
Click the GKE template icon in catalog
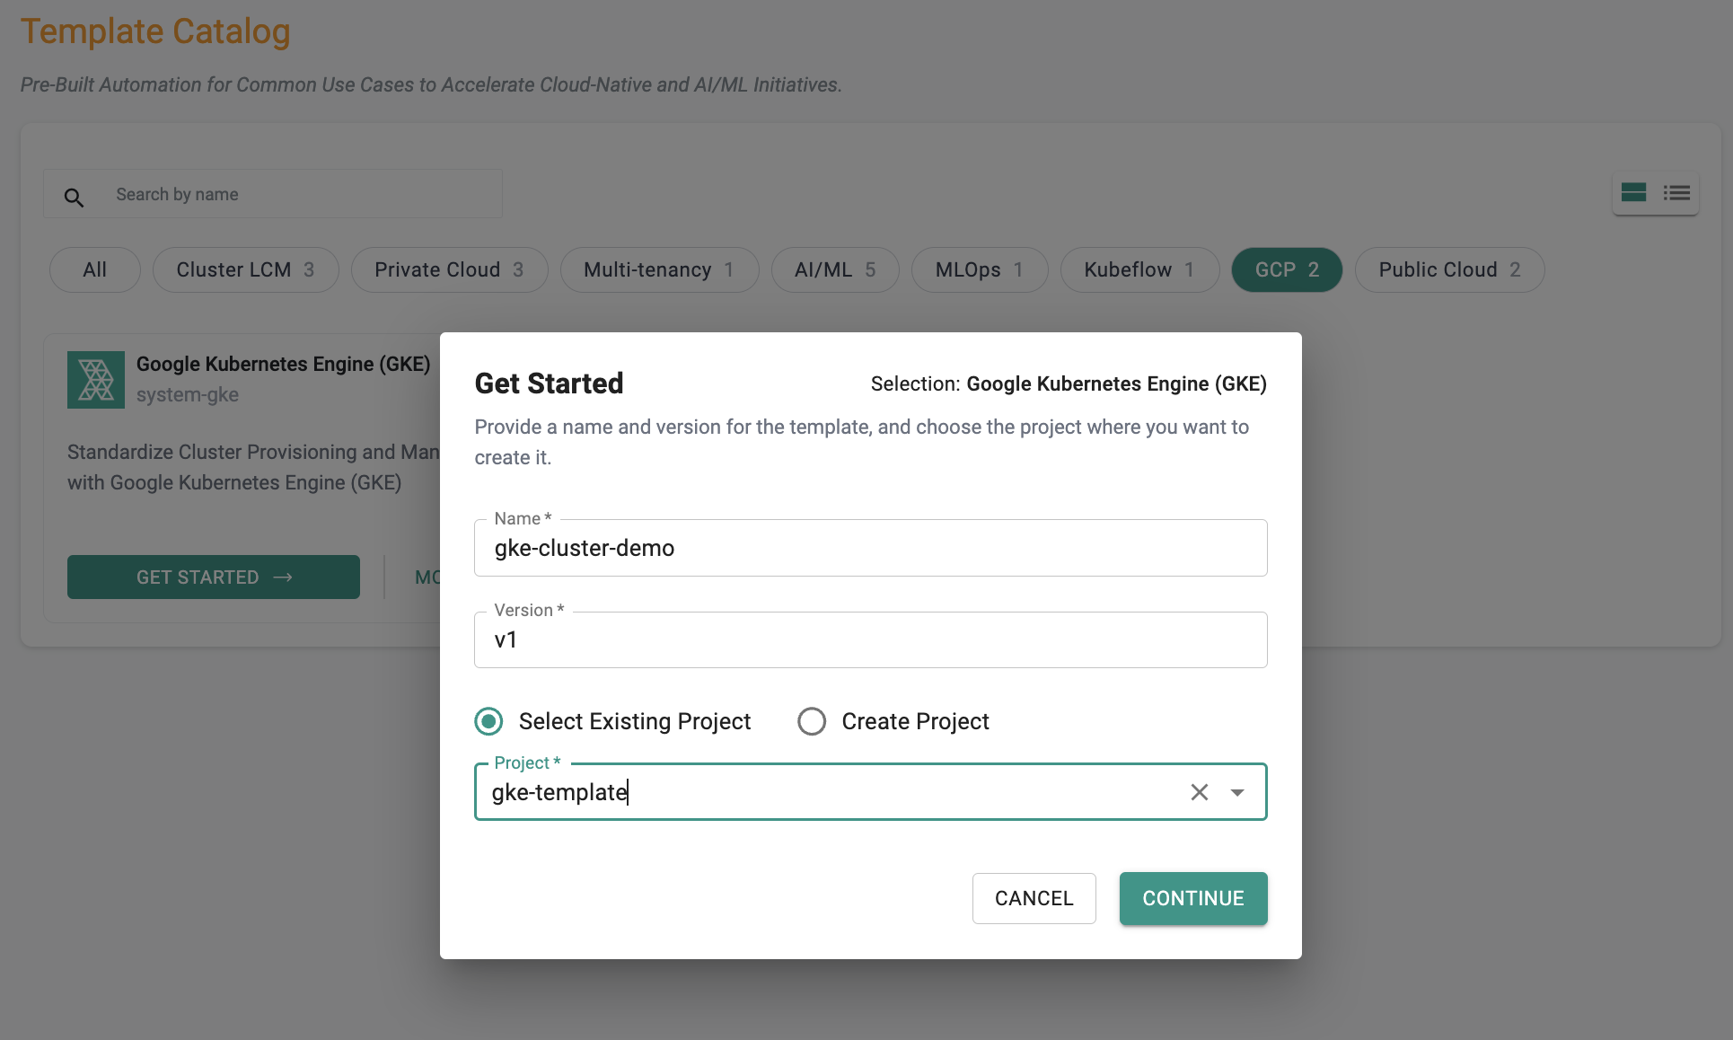click(x=95, y=379)
